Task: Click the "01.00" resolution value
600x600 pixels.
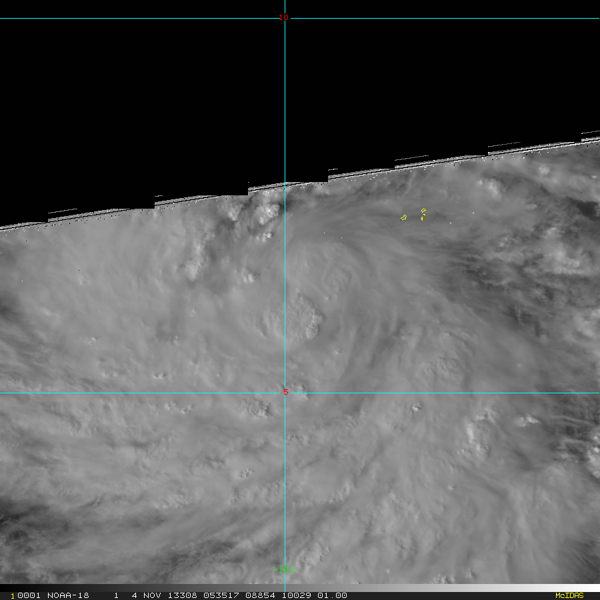Action: pyautogui.click(x=332, y=595)
